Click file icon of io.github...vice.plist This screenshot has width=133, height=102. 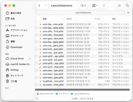click(40, 81)
